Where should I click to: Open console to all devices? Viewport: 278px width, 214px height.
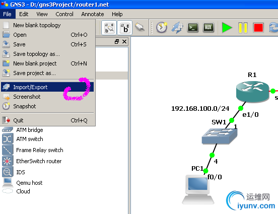click(193, 28)
